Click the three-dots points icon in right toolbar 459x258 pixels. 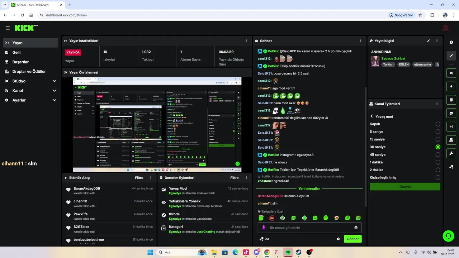(x=451, y=167)
